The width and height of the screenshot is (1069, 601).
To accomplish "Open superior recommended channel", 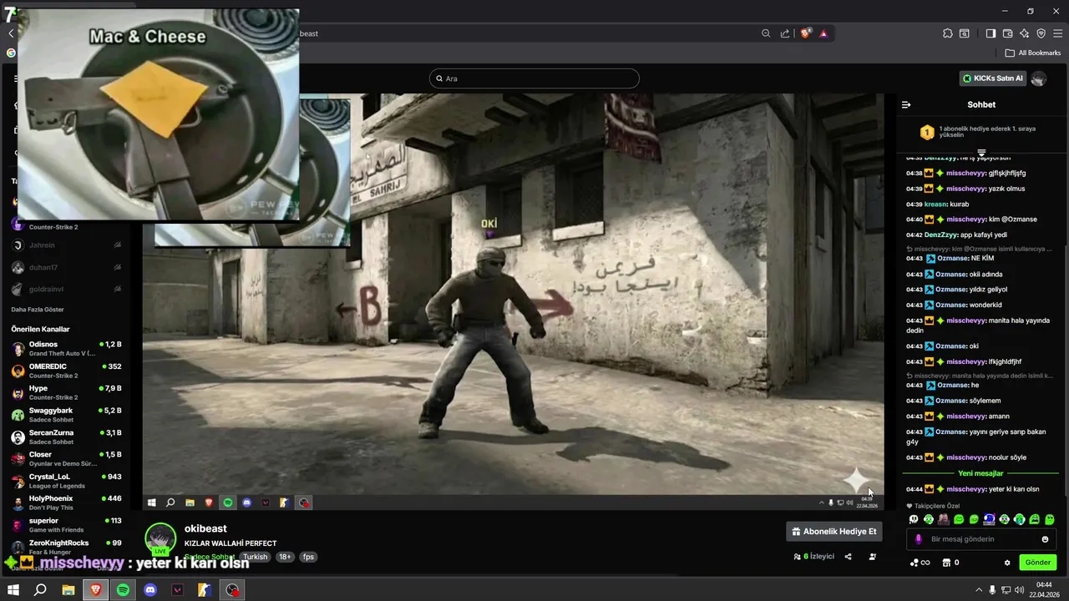I will (67, 525).
